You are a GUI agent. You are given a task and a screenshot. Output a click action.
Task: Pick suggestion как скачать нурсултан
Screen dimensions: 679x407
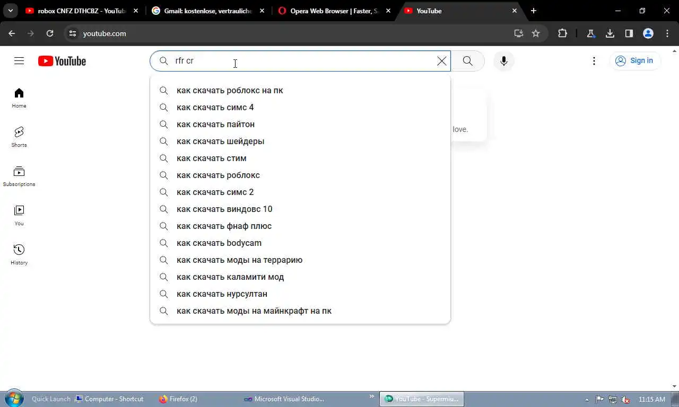(x=300, y=294)
